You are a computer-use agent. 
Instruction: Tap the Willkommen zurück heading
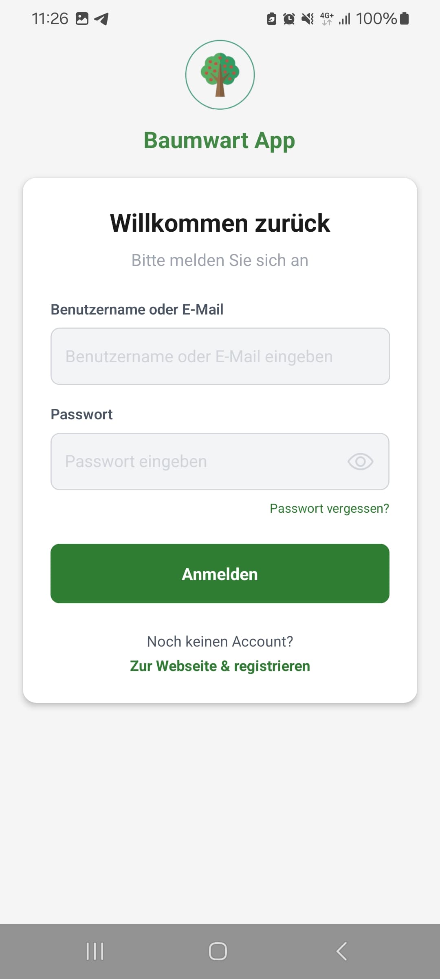220,223
